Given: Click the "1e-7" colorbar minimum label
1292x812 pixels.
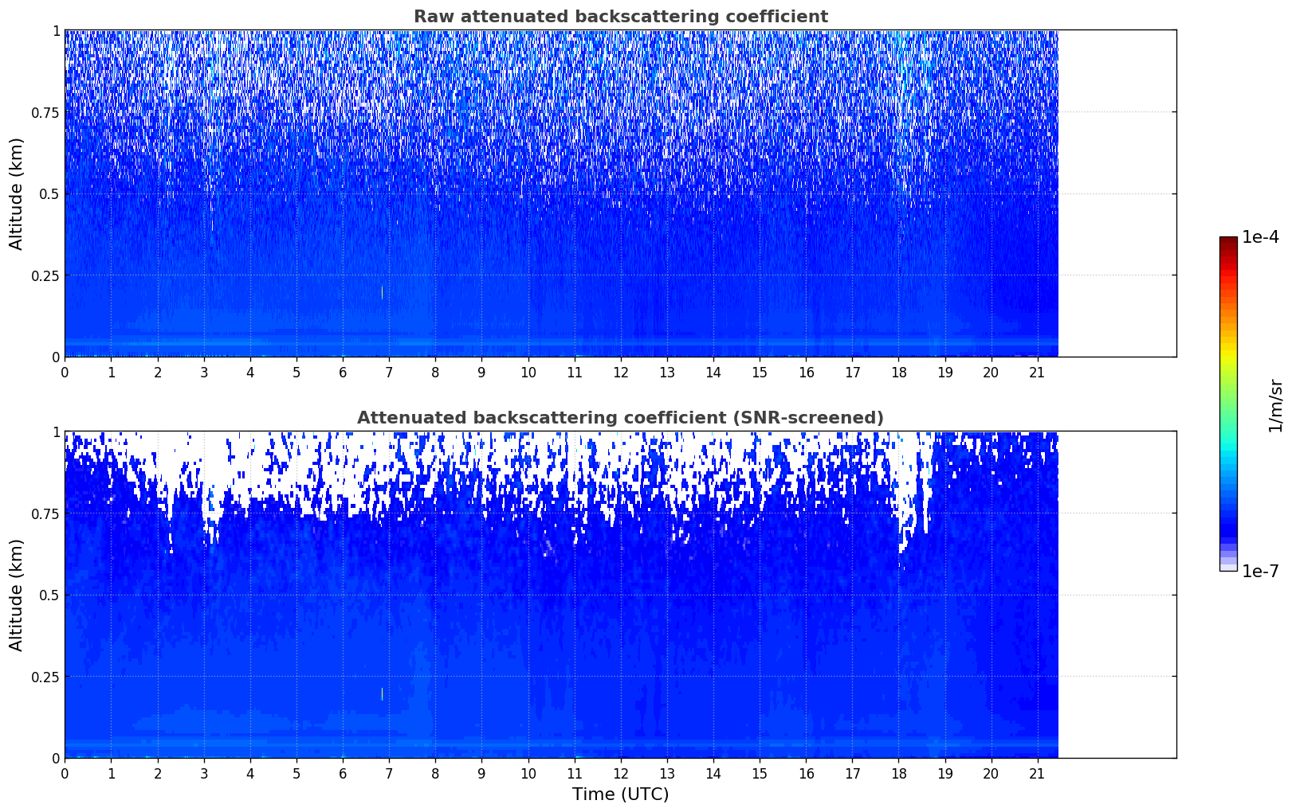Looking at the screenshot, I should (x=1261, y=572).
